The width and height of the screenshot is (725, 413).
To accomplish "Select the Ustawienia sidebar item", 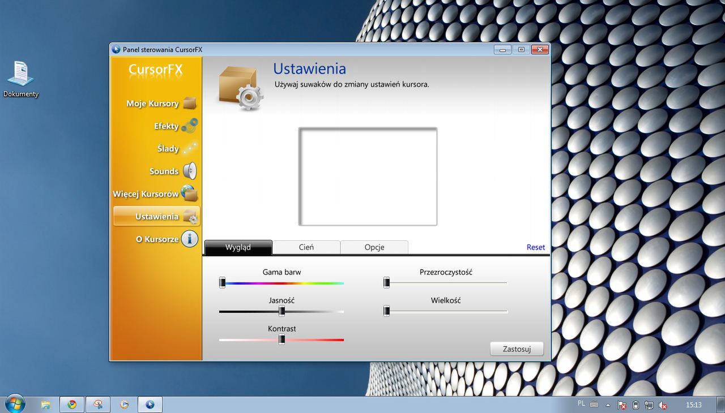I will point(157,216).
